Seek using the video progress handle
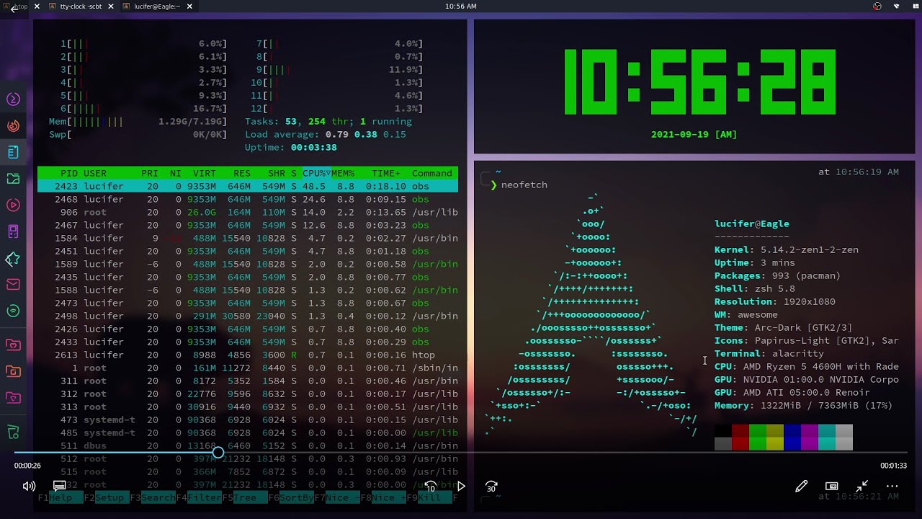Screen dimensions: 922x519 218,453
